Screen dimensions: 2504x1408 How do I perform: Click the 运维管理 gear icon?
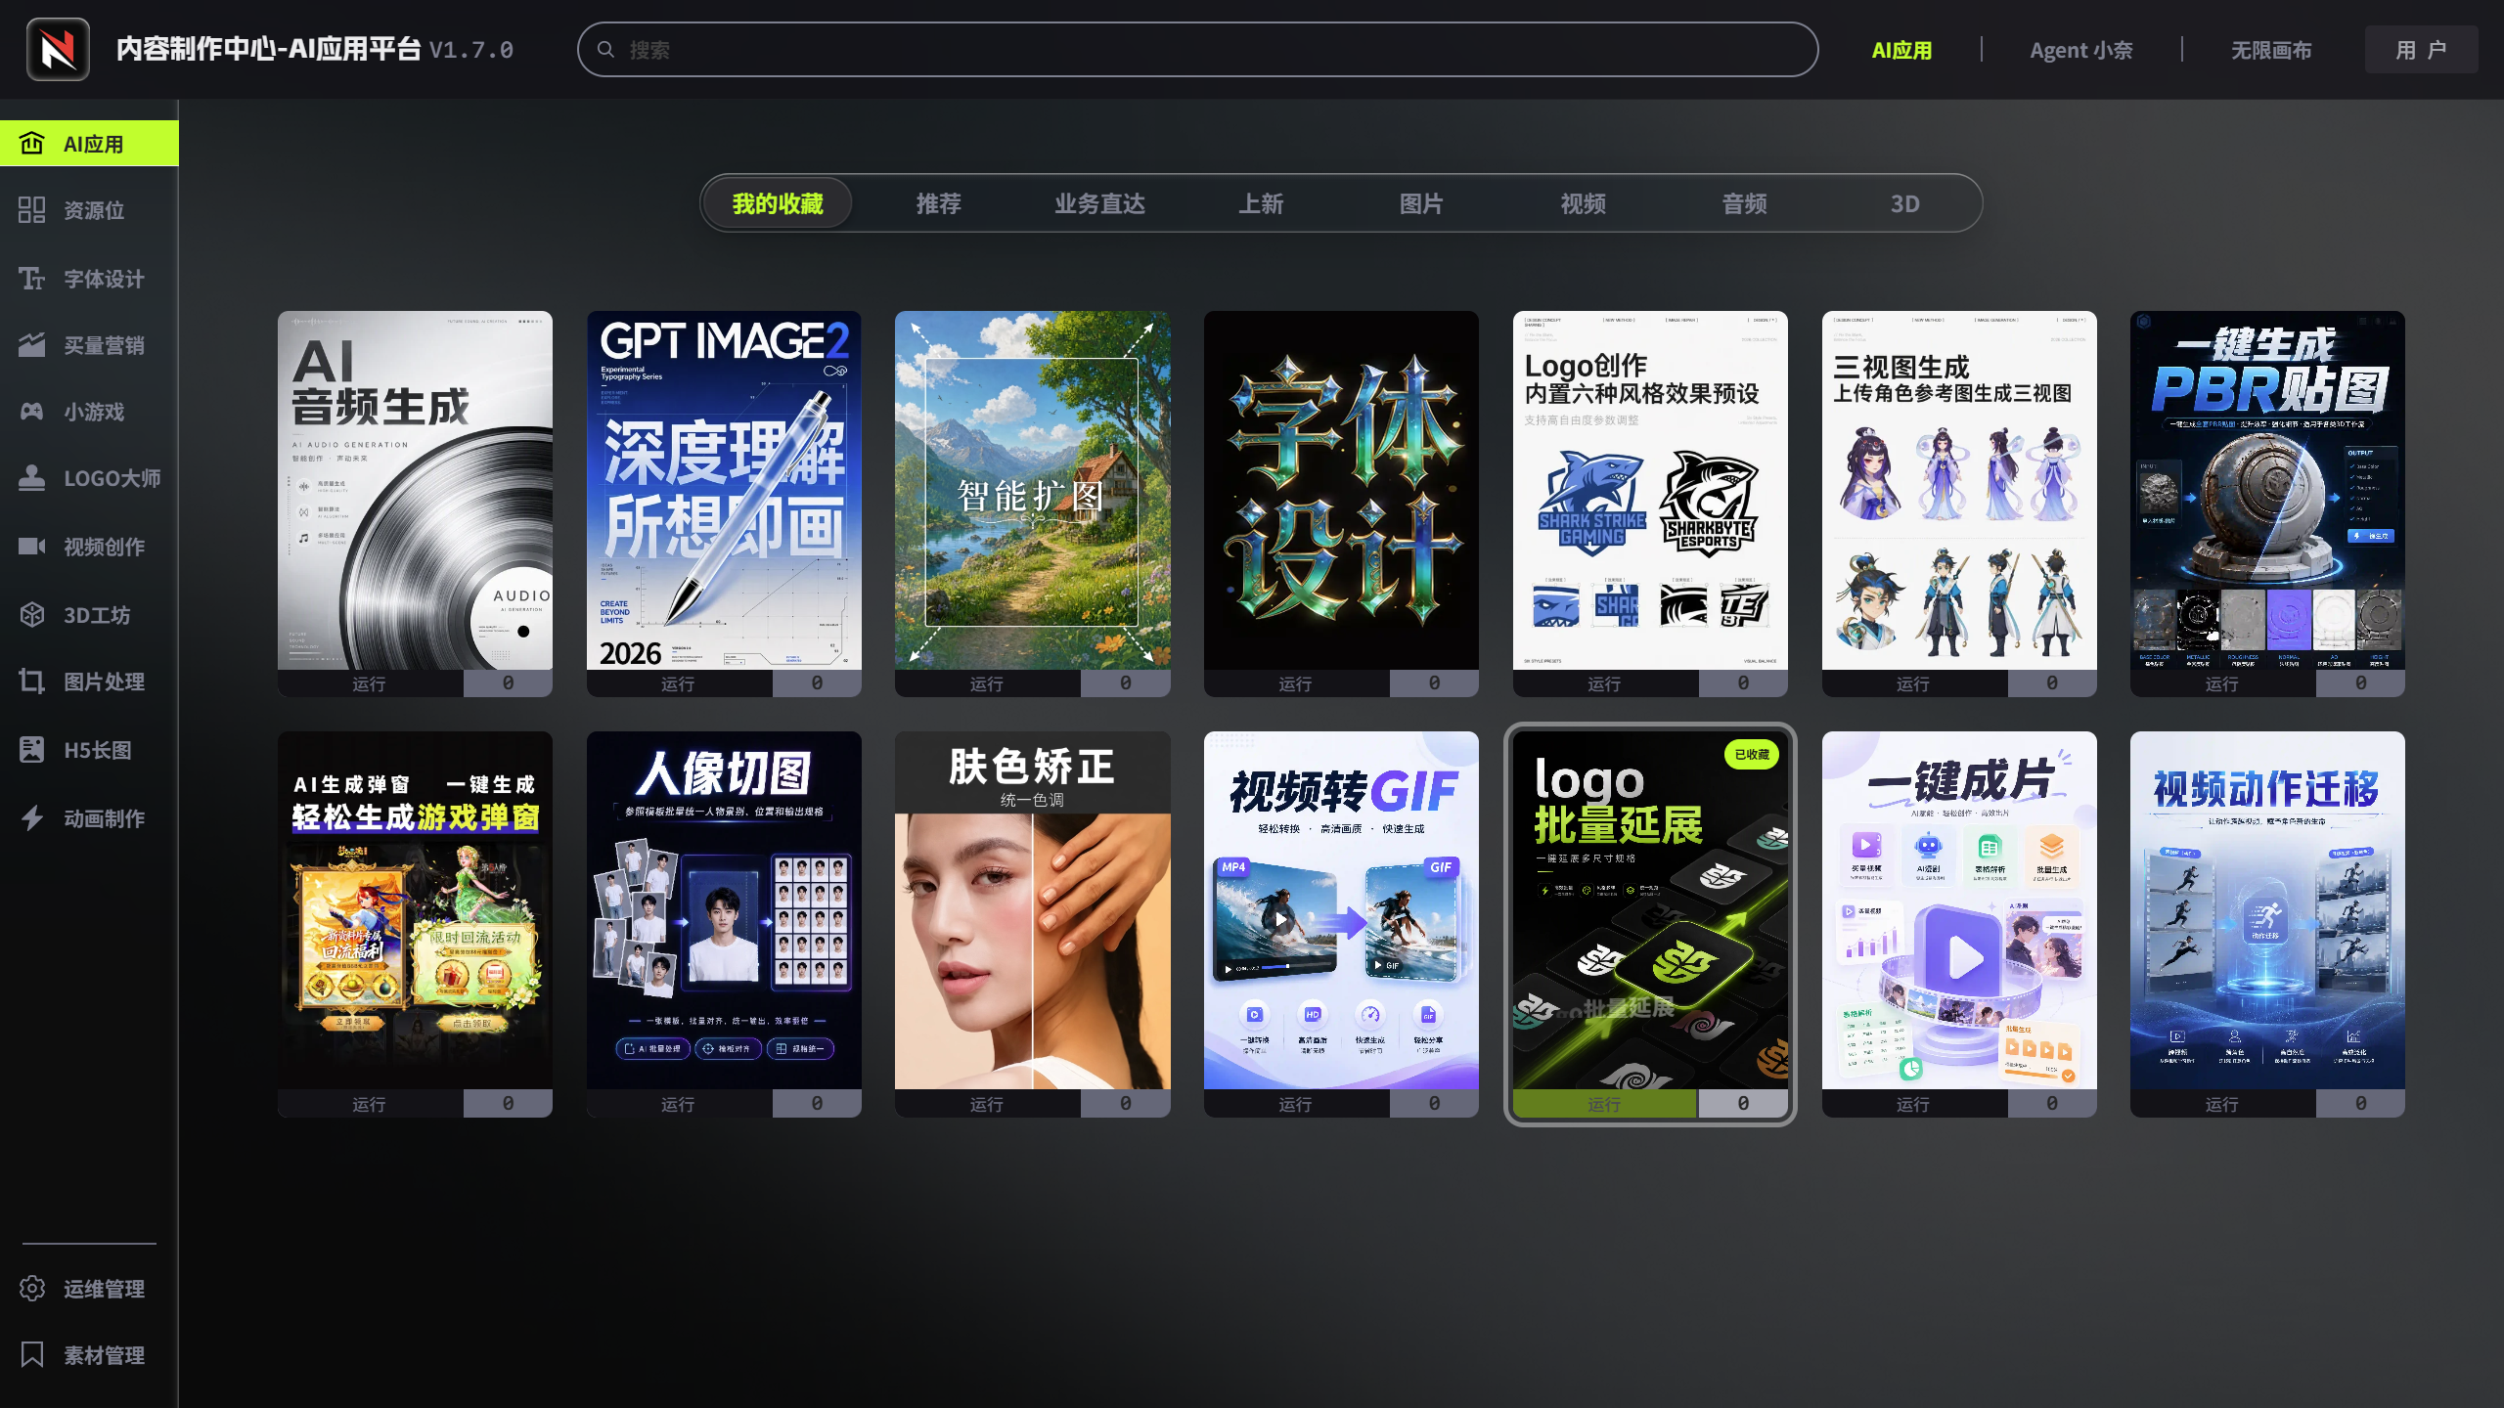click(x=31, y=1289)
